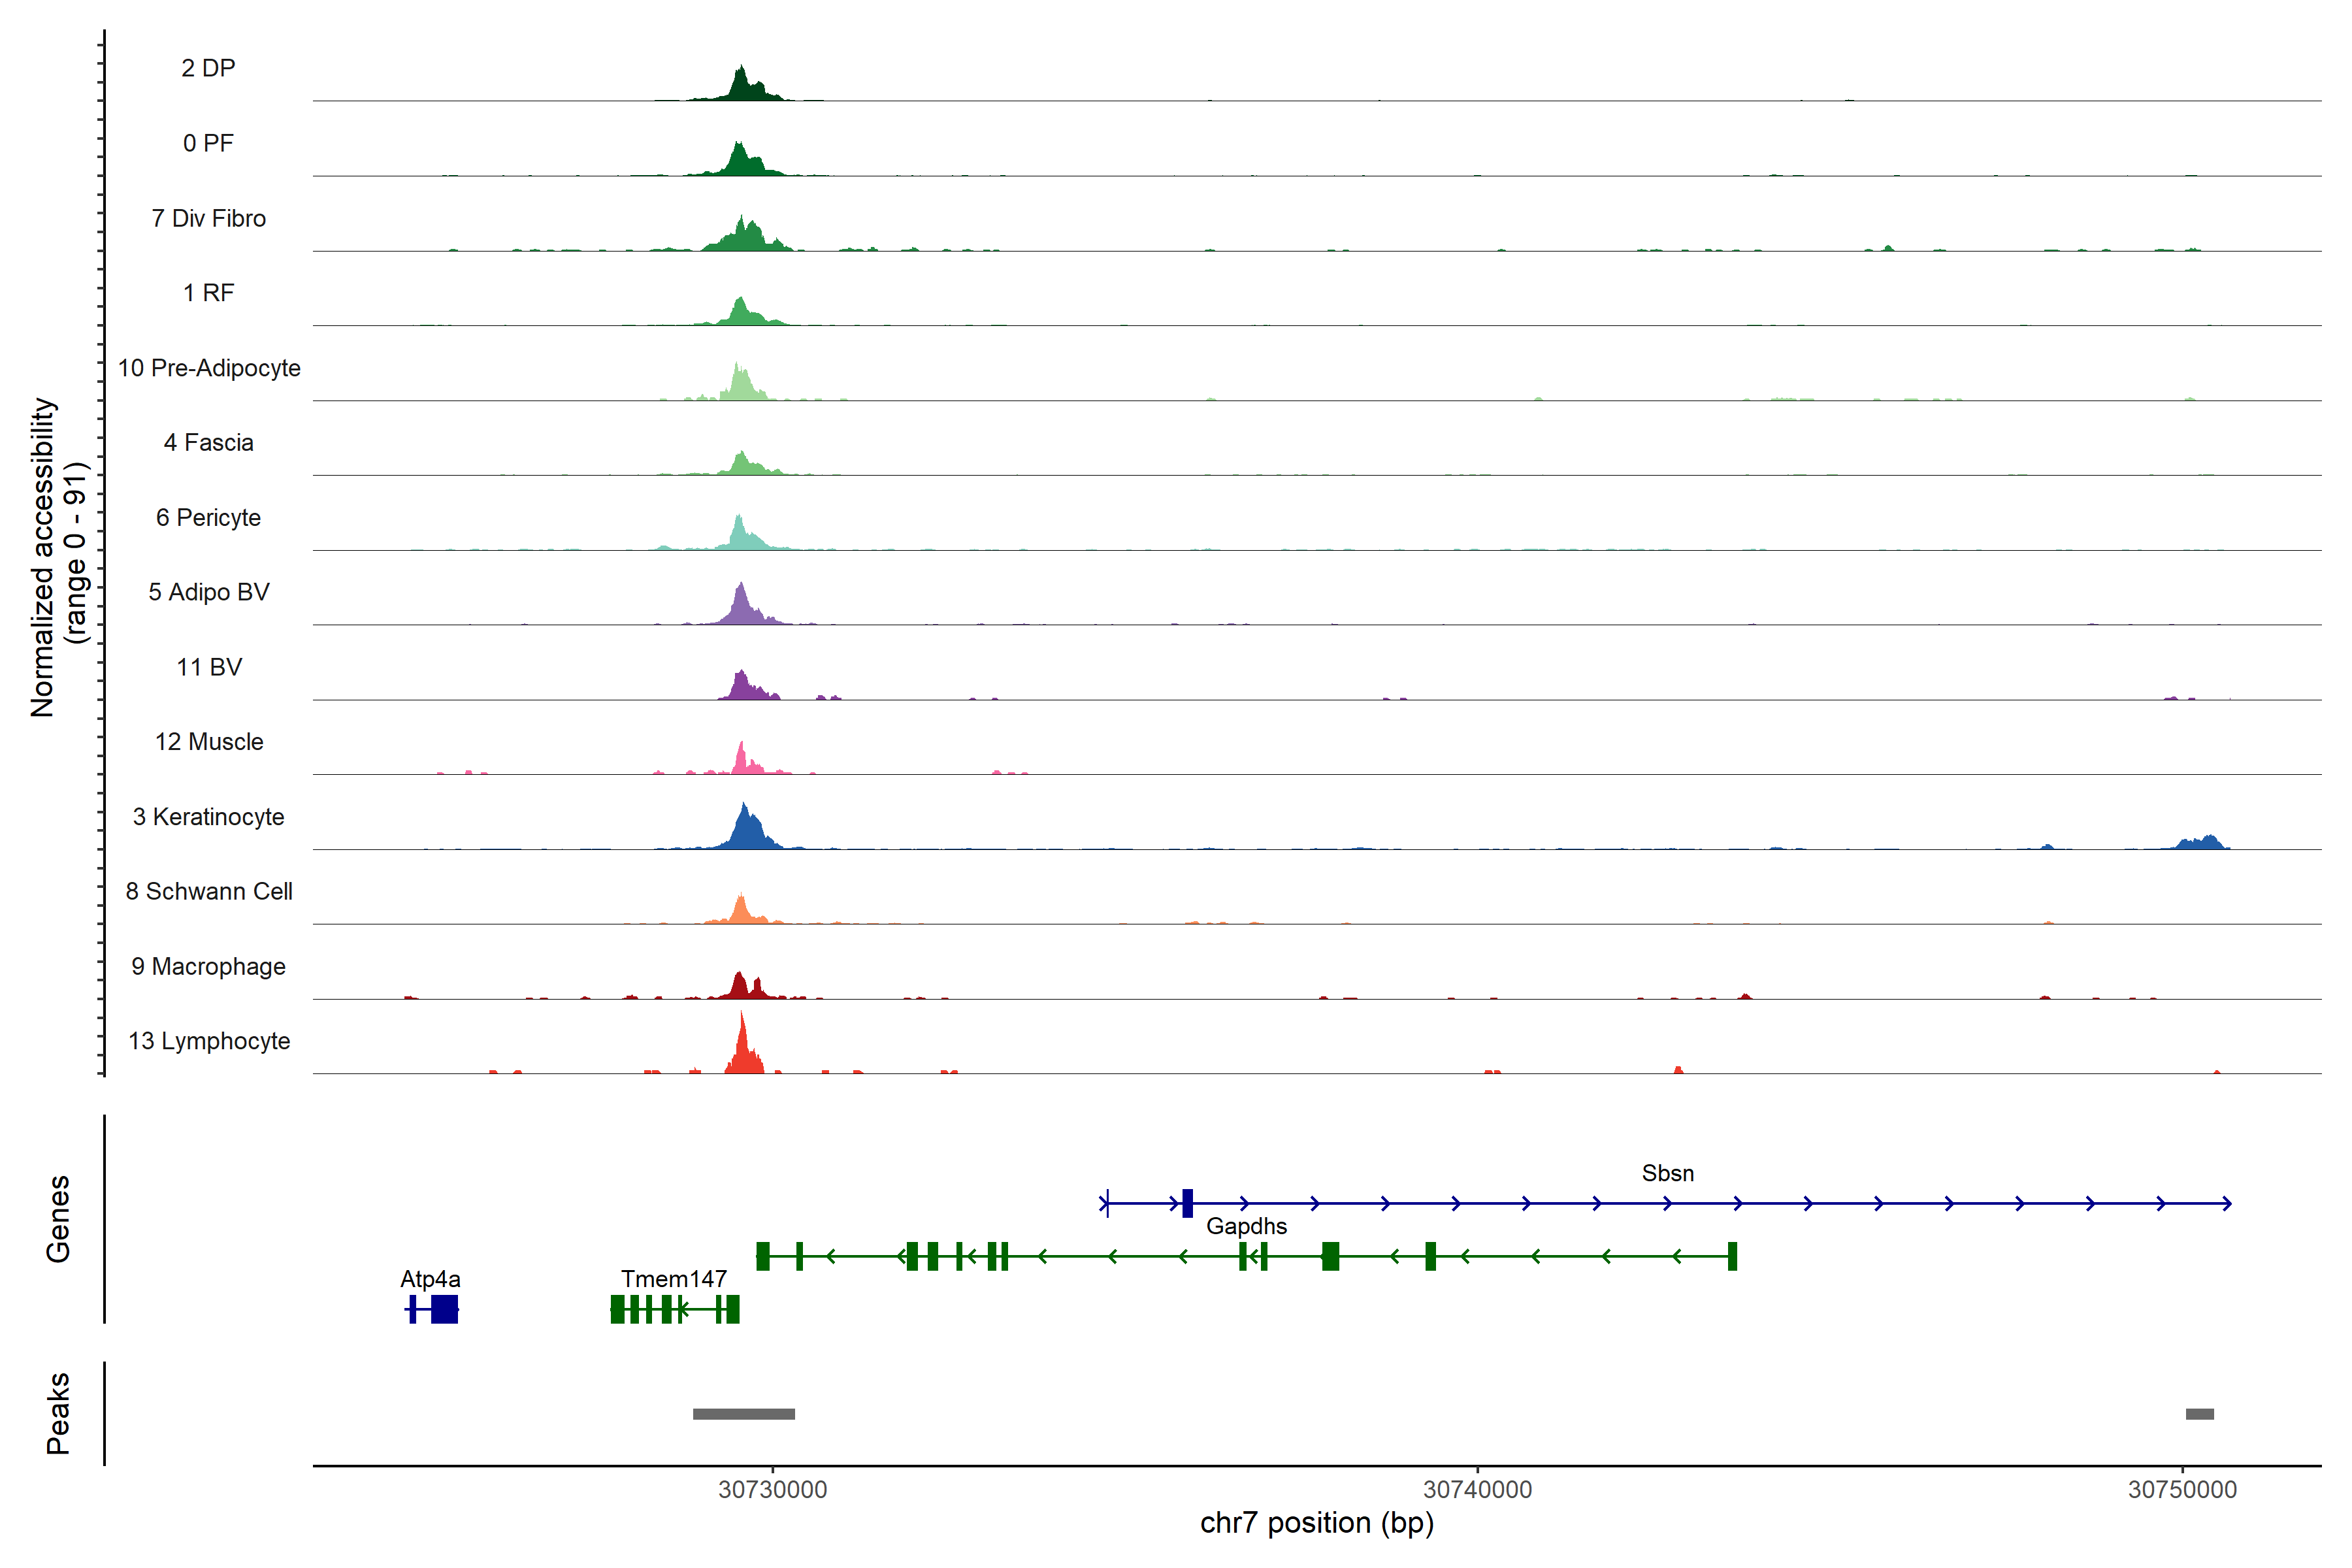Click the Atp4a blue exon block

[444, 1309]
